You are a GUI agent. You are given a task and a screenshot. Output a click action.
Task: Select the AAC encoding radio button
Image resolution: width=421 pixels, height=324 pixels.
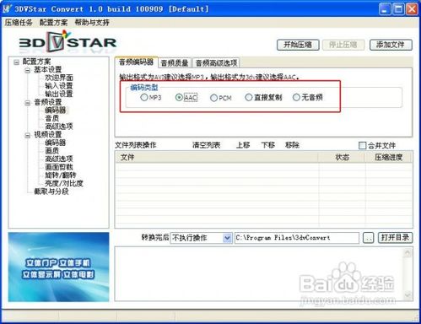pyautogui.click(x=179, y=97)
